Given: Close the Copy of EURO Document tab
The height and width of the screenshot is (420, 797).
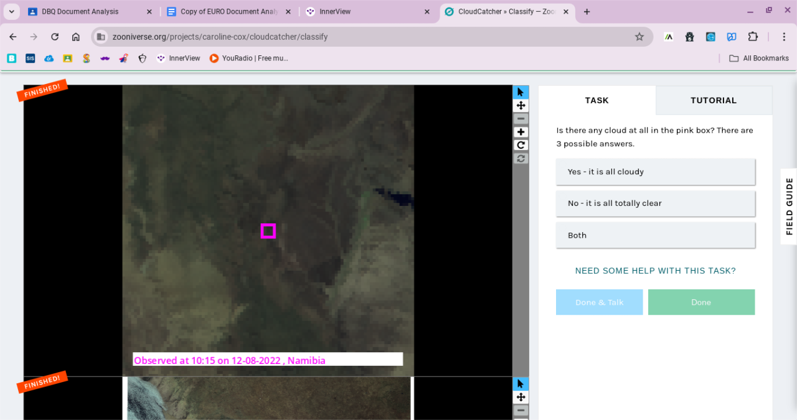Looking at the screenshot, I should point(288,12).
